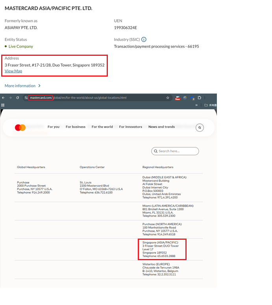
Task: Click the View Map link
Action: [13, 71]
